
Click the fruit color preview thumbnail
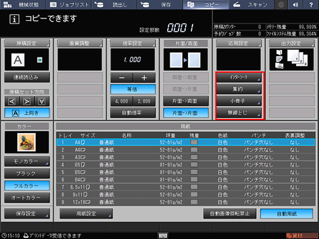(x=27, y=142)
